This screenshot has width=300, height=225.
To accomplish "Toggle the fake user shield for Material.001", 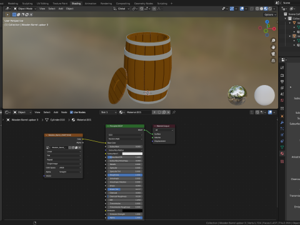I will click(159, 112).
